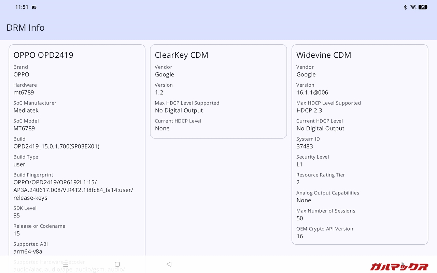Tap the Bluetooth status icon
The height and width of the screenshot is (273, 437).
[x=405, y=7]
